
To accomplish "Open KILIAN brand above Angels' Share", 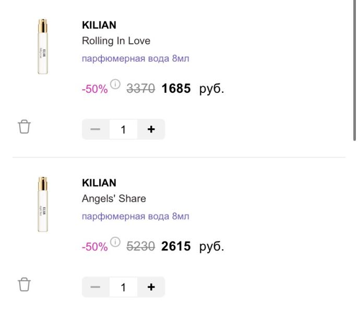I will tap(99, 183).
